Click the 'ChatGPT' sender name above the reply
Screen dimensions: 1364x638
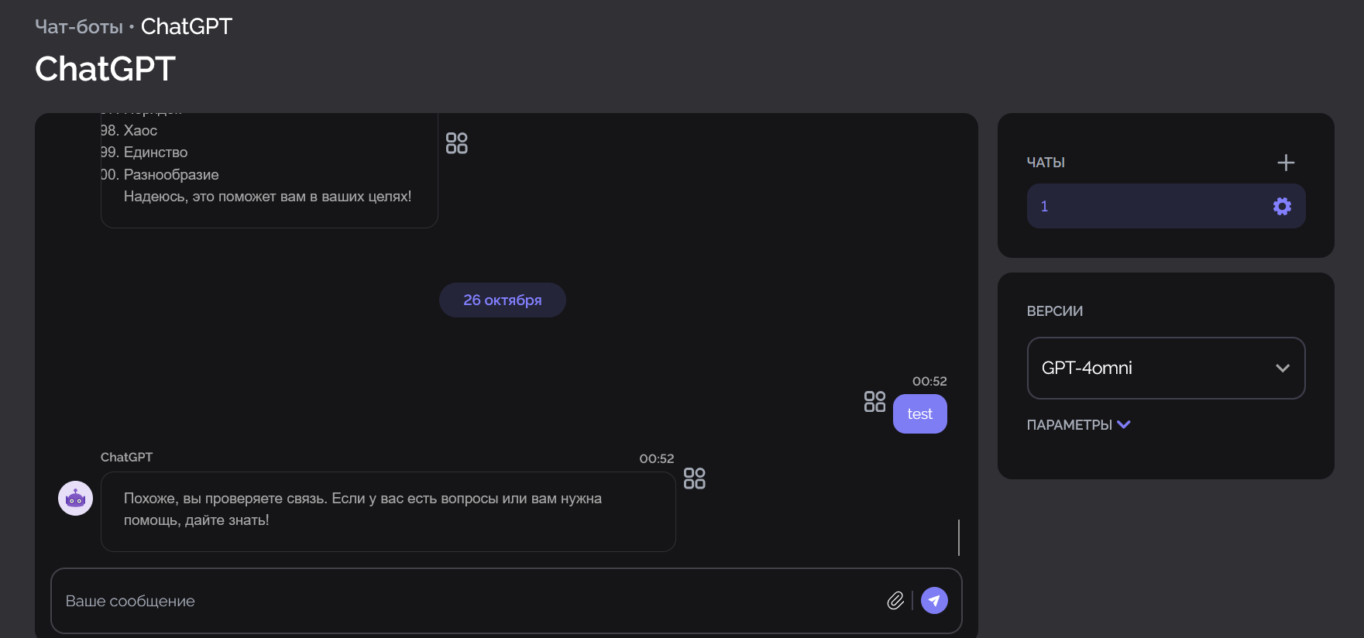tap(126, 457)
